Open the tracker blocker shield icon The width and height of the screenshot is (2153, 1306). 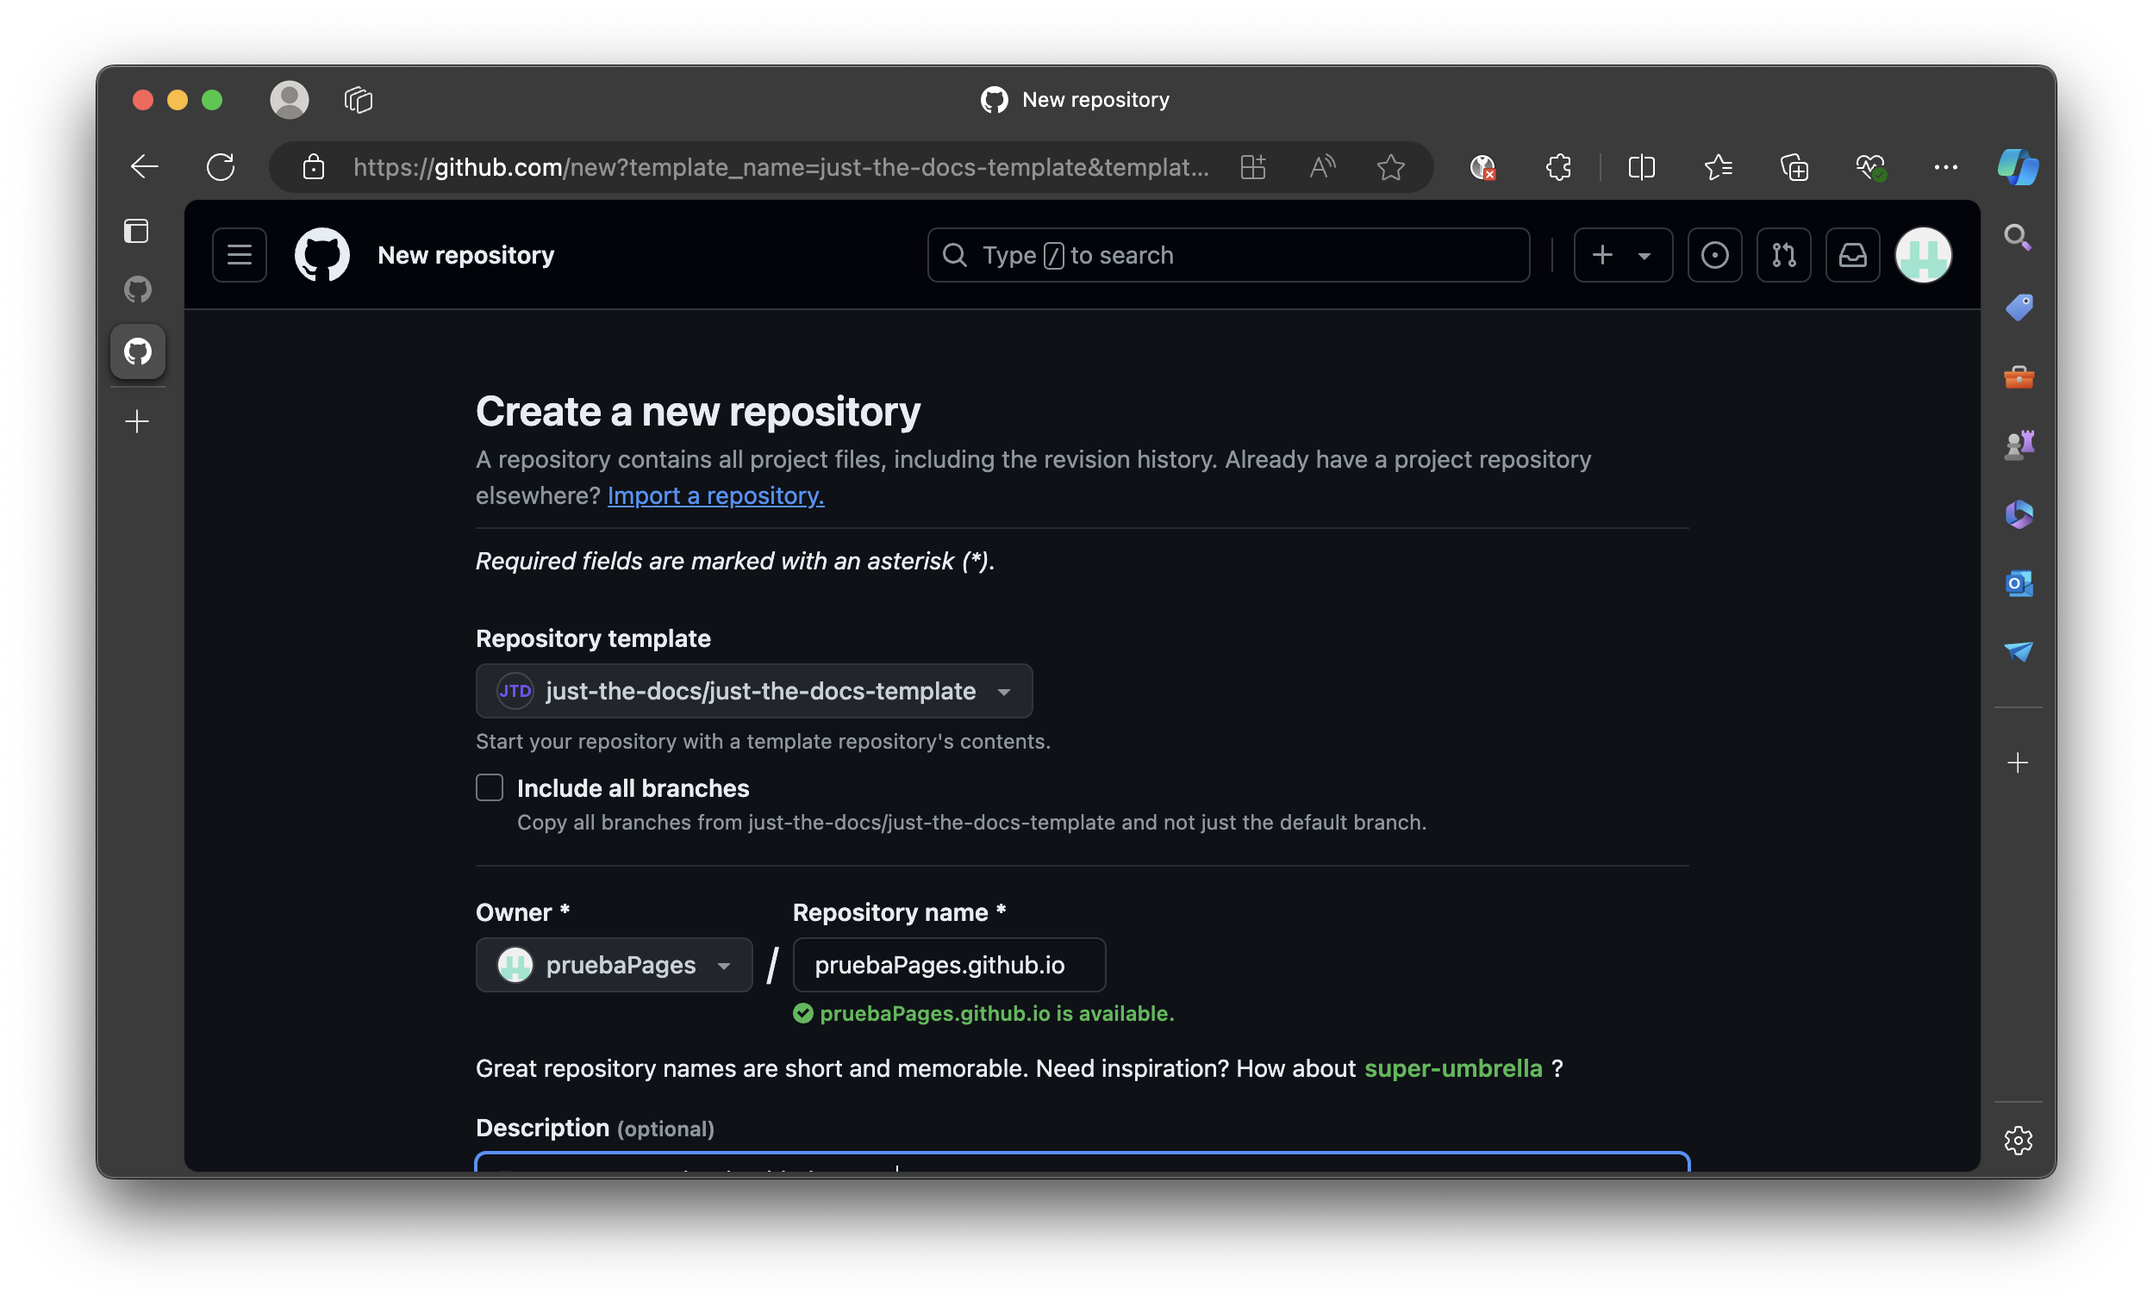[x=1482, y=167]
